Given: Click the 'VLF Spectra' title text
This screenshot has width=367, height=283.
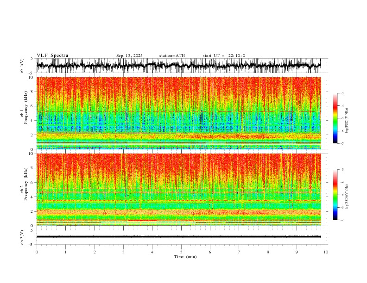Looking at the screenshot, I should (x=52, y=55).
